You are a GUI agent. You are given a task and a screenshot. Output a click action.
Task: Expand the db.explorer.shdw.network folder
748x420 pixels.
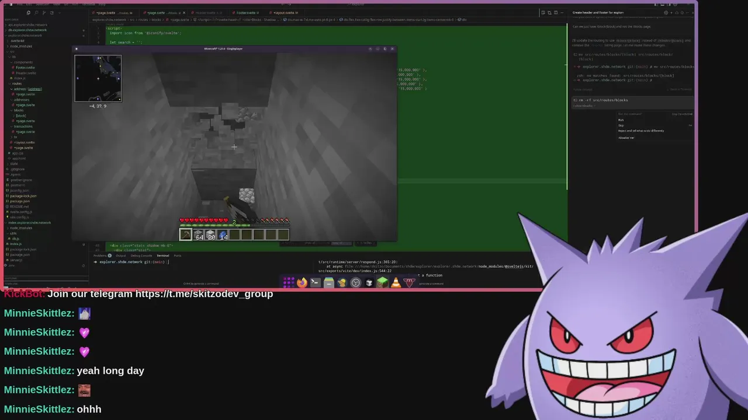click(x=26, y=30)
